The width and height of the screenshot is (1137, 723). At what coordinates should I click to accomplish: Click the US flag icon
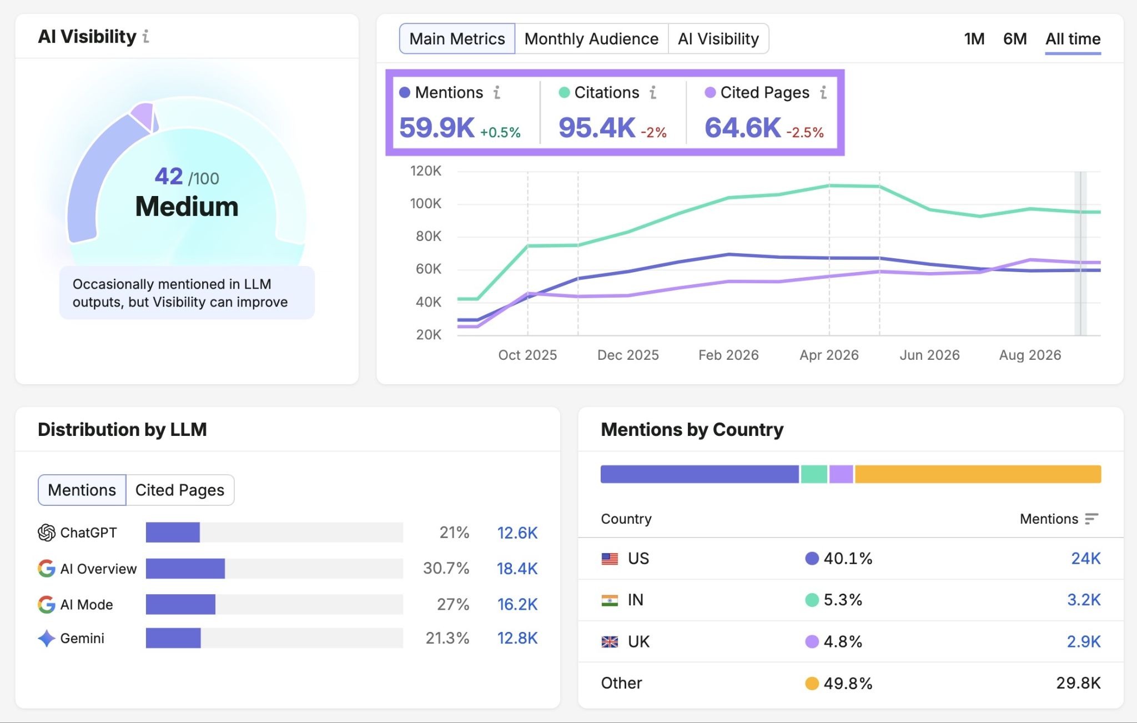click(610, 559)
